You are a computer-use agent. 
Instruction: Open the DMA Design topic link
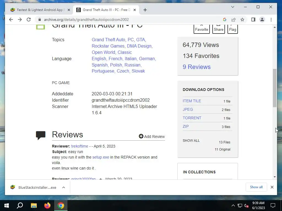tap(139, 46)
